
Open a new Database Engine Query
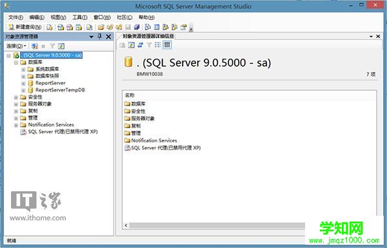50,27
